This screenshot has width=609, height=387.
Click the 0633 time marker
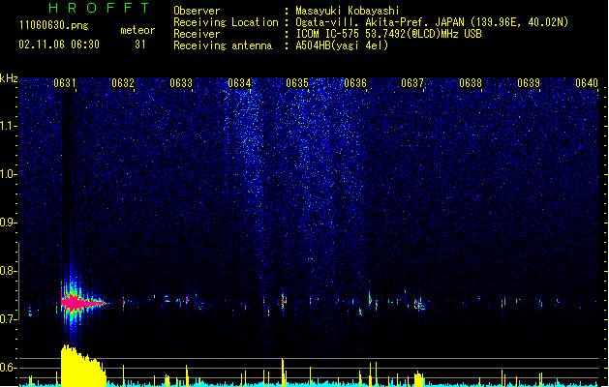tap(181, 83)
